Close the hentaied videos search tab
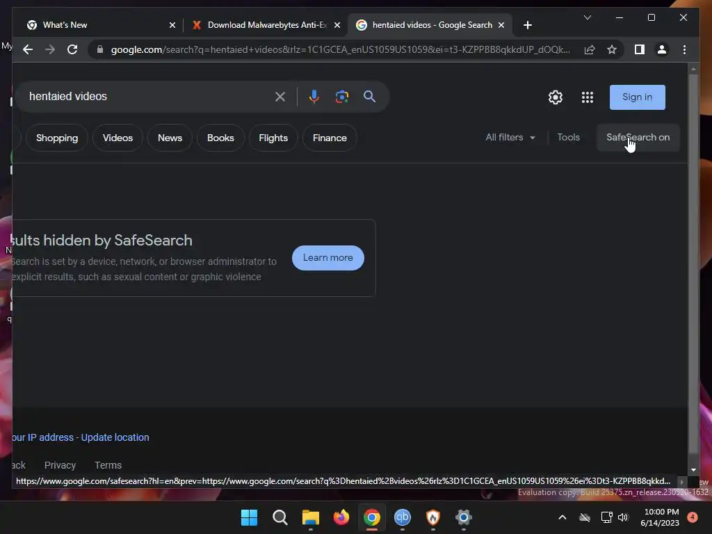This screenshot has height=534, width=712. (501, 25)
